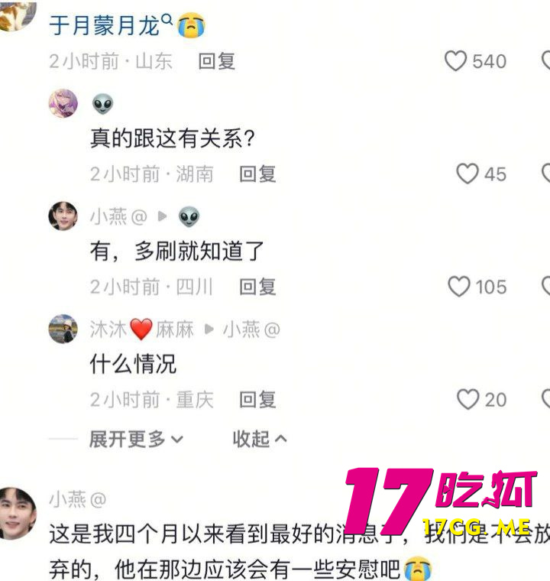Click the 于月蒙月龙 blue search keyword
Image resolution: width=550 pixels, height=581 pixels.
pyautogui.click(x=105, y=25)
